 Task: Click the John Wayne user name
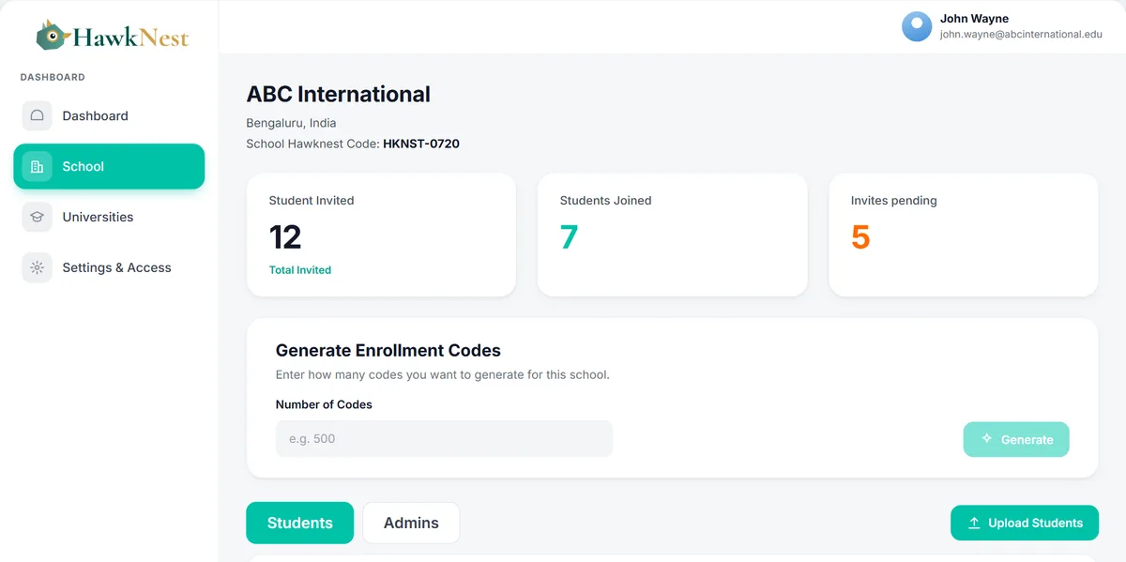tap(974, 19)
